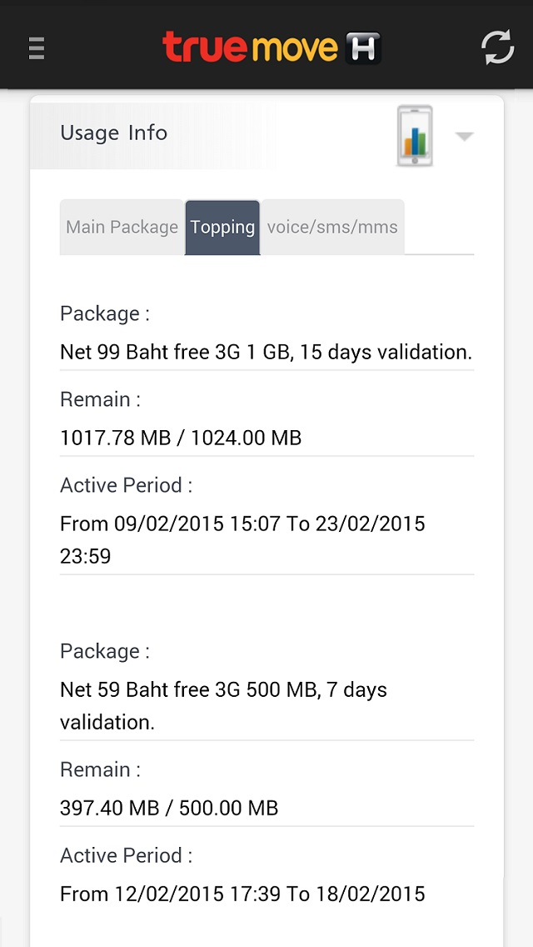
Task: Tap the 12/02/2015 active period text
Action: tap(242, 894)
